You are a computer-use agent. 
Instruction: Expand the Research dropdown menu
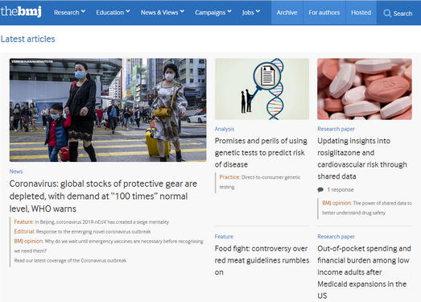point(69,12)
